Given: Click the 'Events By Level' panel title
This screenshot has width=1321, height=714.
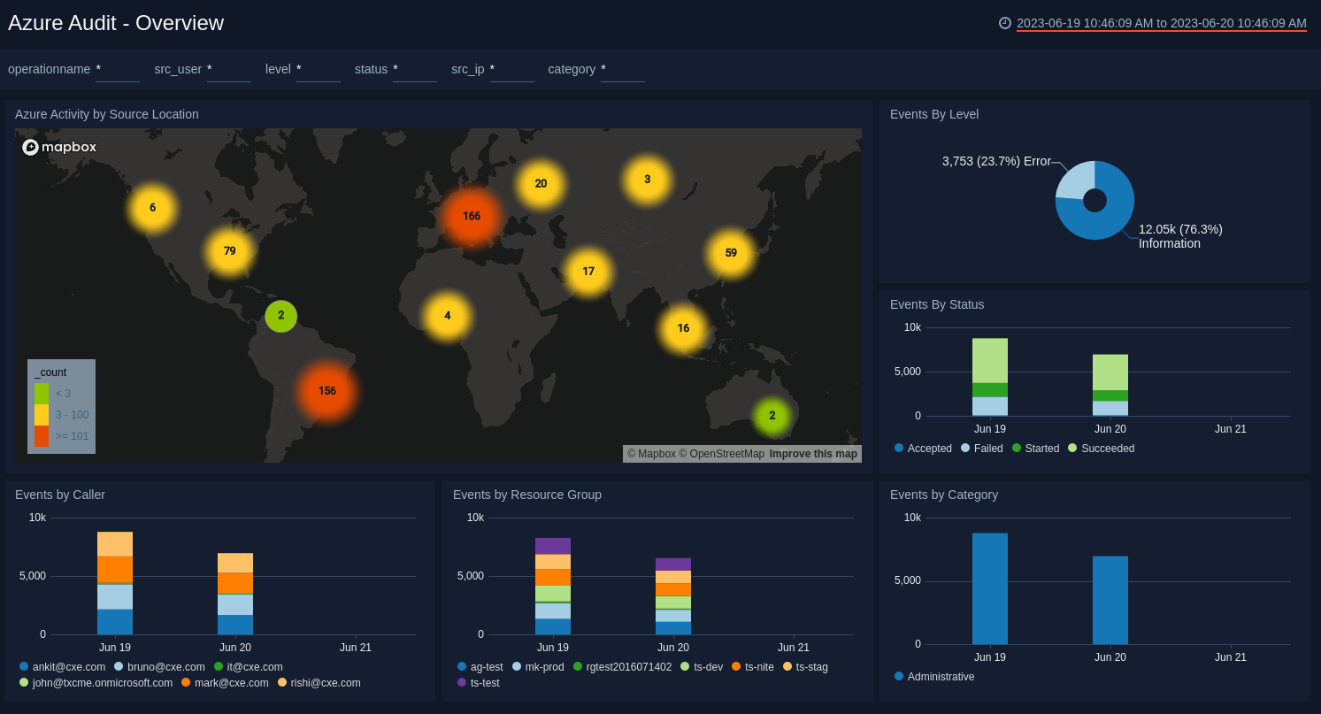Looking at the screenshot, I should [x=934, y=114].
